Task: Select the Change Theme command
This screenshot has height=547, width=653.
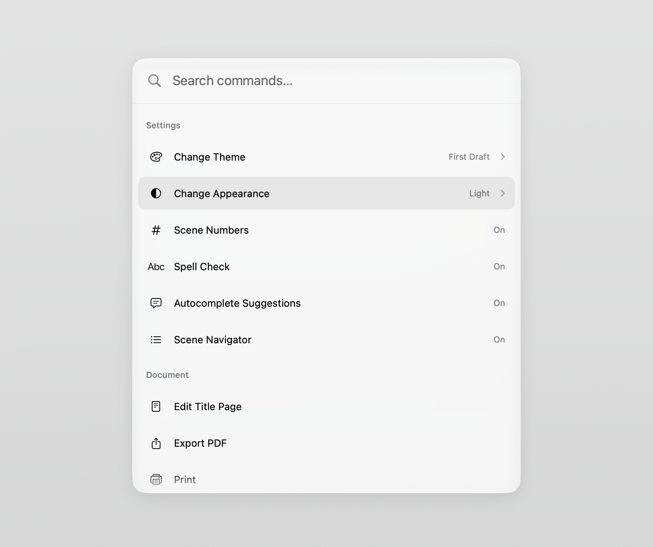Action: (326, 157)
